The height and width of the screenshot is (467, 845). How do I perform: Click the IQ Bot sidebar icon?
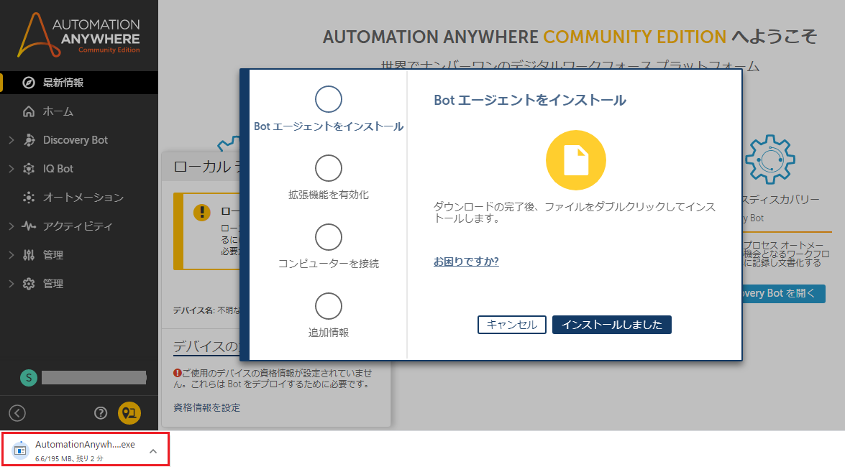[29, 169]
